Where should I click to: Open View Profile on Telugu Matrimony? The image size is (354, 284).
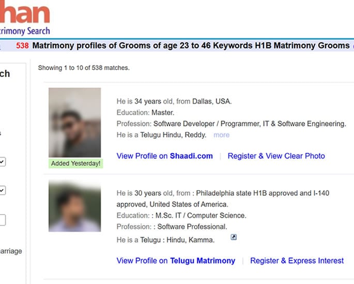click(x=176, y=261)
